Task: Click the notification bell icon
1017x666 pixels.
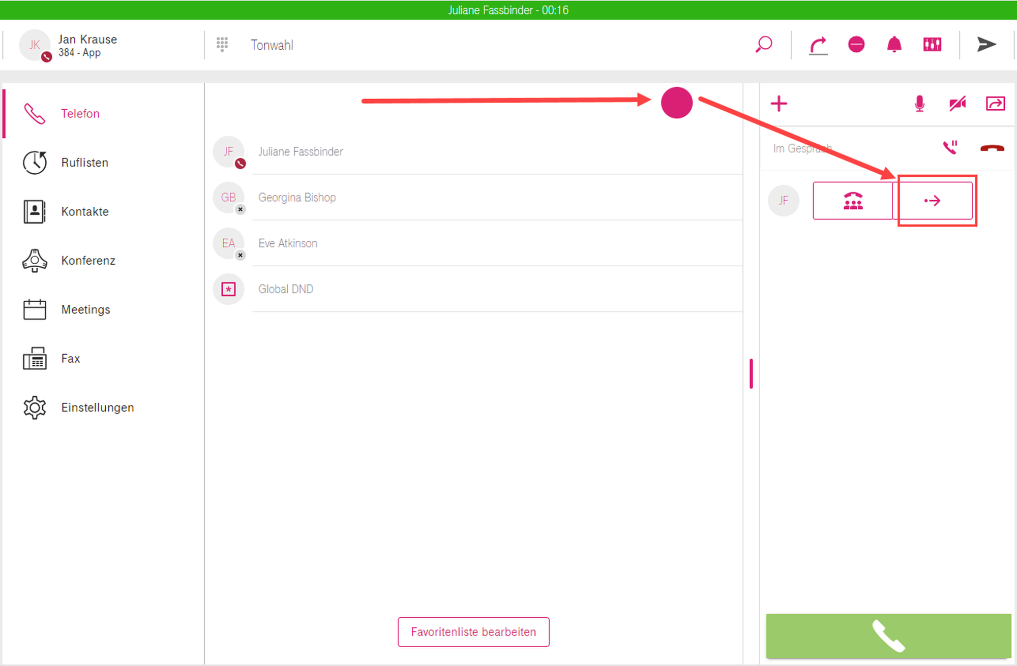Action: coord(894,45)
